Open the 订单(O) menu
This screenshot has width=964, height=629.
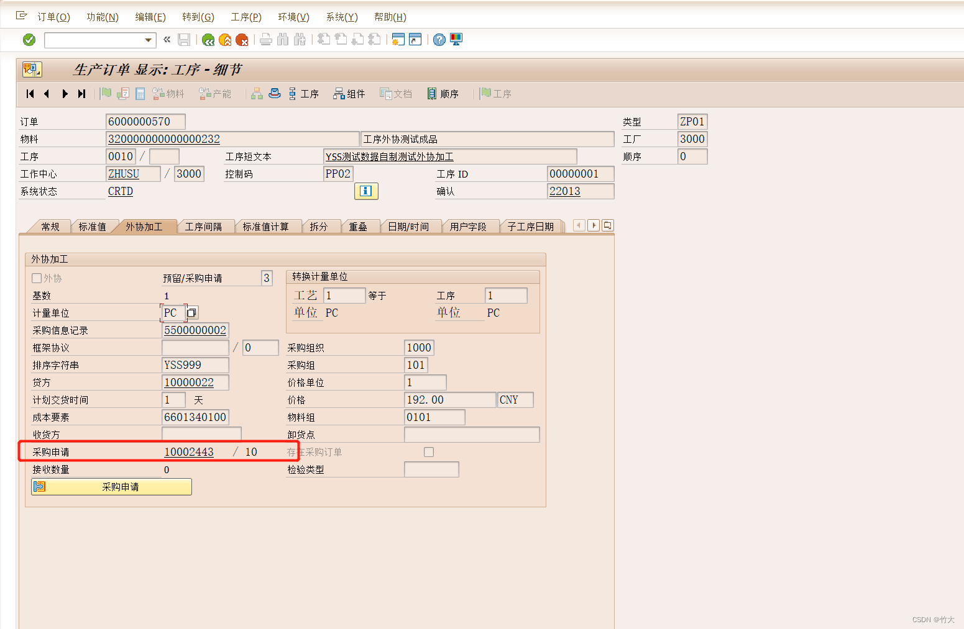point(53,17)
